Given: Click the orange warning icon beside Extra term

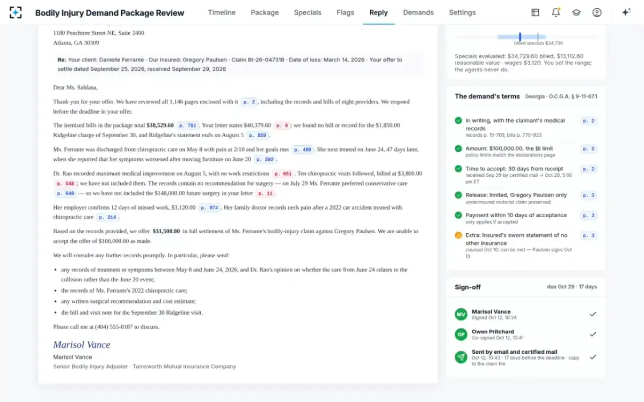Looking at the screenshot, I should [x=458, y=235].
